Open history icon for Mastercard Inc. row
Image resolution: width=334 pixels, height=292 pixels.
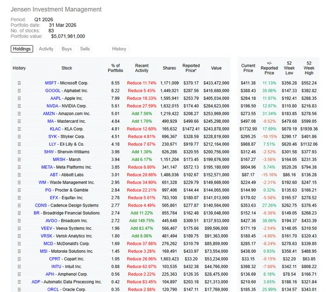(19, 121)
